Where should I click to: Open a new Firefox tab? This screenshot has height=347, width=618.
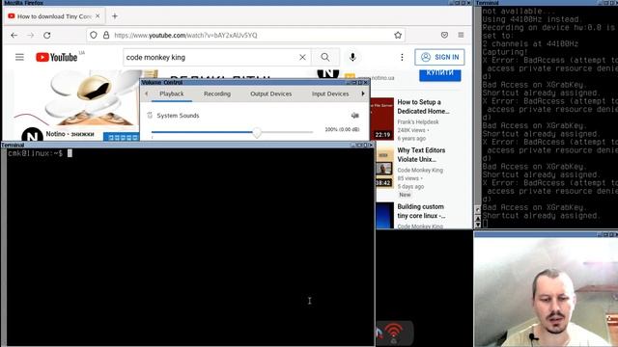click(115, 16)
